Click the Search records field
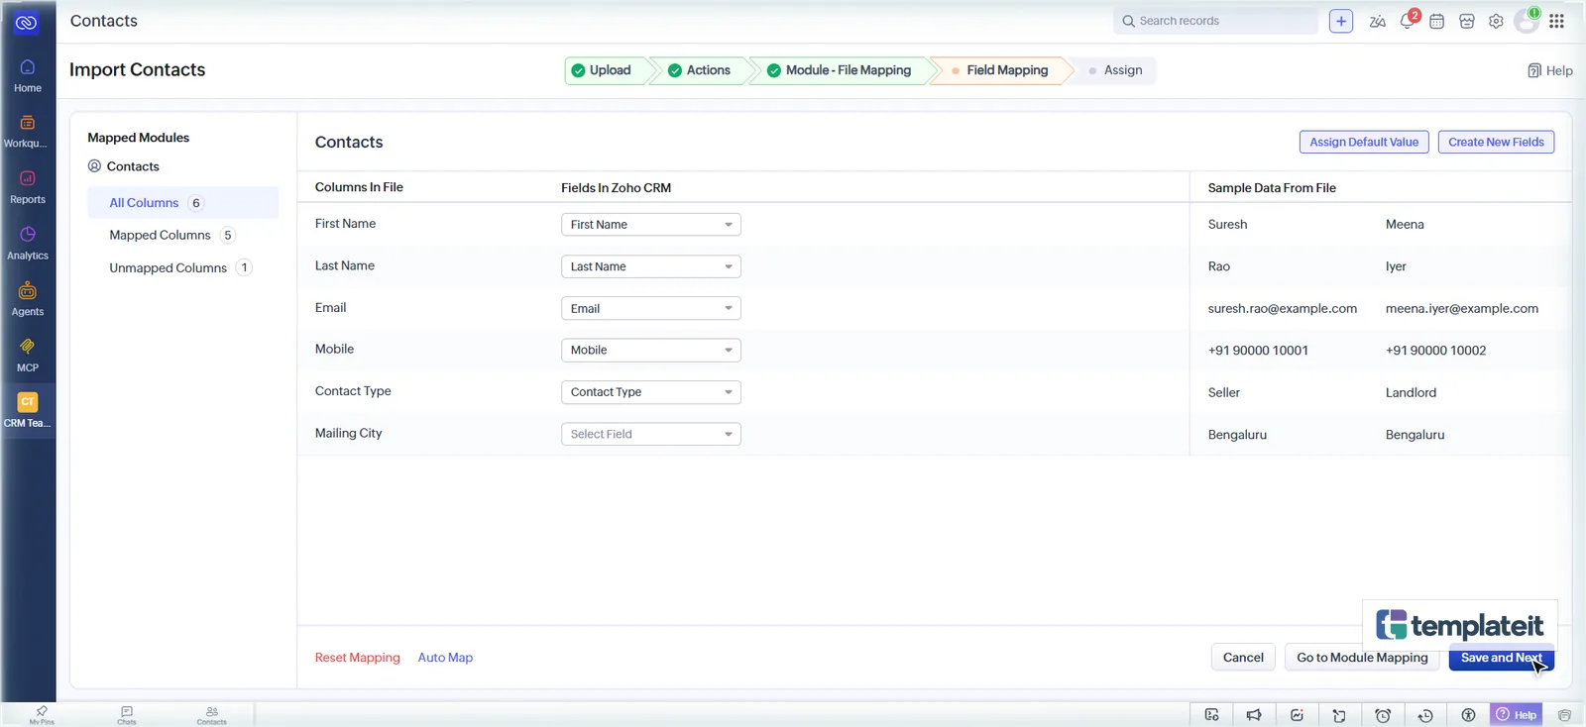 click(1216, 21)
